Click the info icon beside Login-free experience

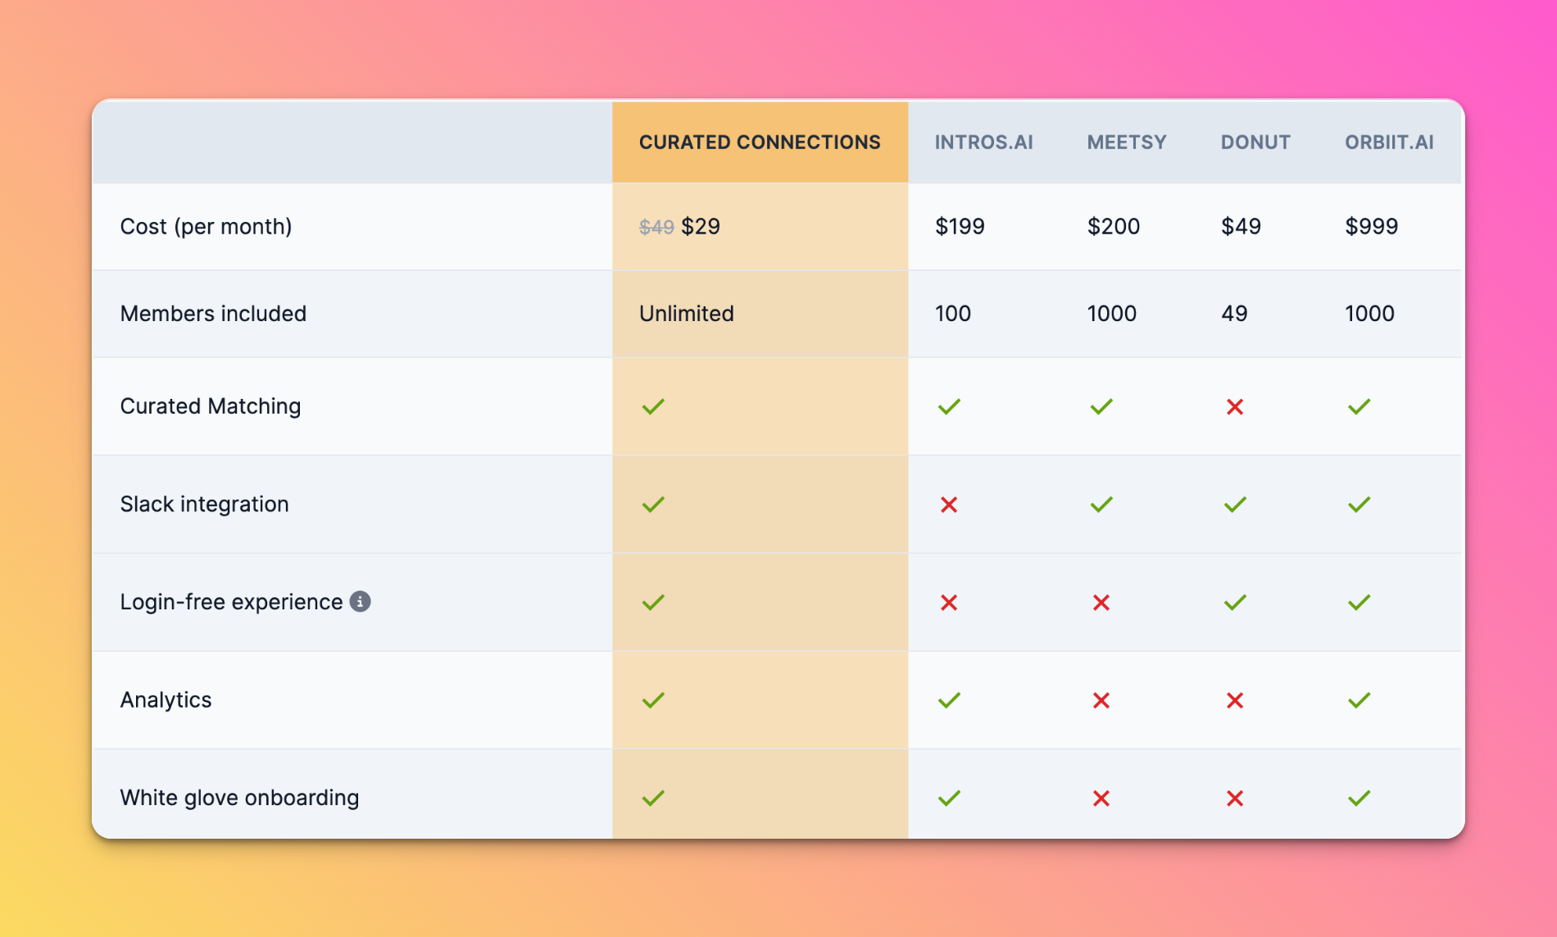(361, 601)
